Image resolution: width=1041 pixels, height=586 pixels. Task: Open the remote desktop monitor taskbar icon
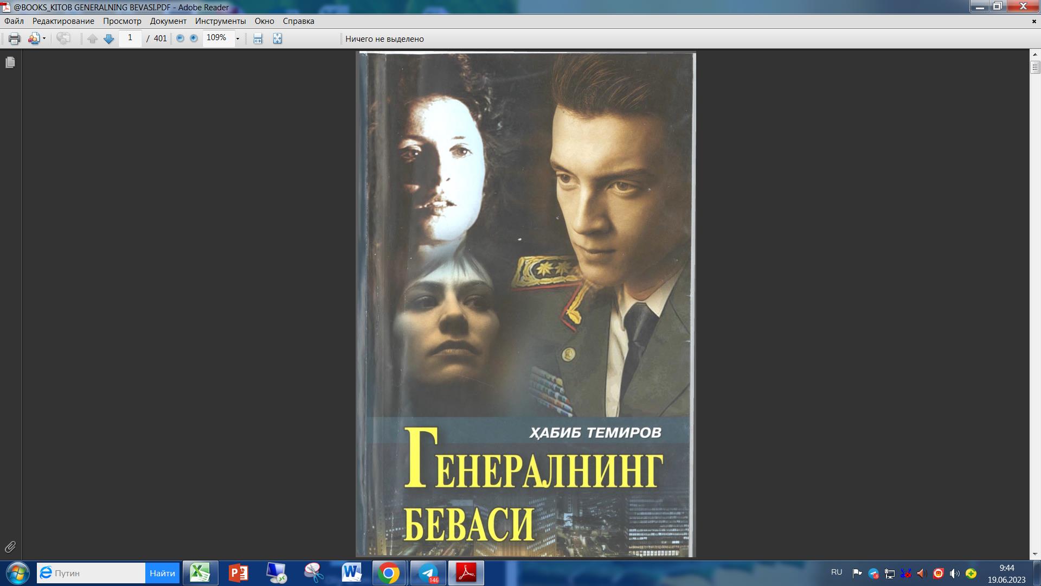[x=277, y=573]
